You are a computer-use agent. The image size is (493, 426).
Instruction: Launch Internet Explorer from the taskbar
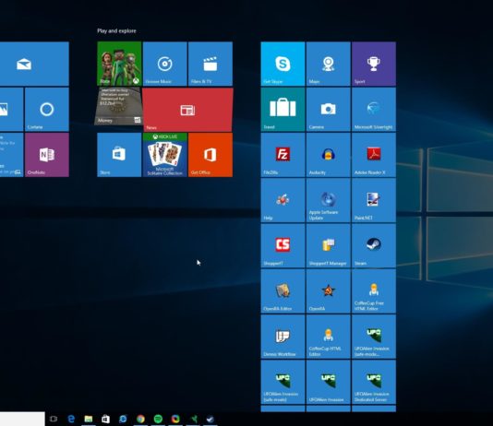tap(123, 419)
